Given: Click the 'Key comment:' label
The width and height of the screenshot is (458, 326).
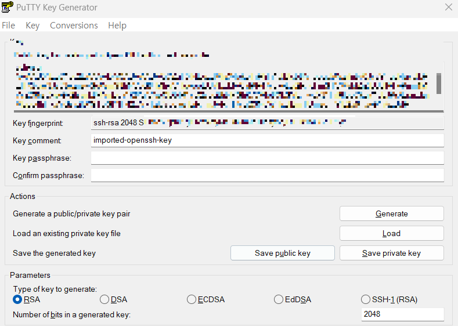Looking at the screenshot, I should coord(37,141).
